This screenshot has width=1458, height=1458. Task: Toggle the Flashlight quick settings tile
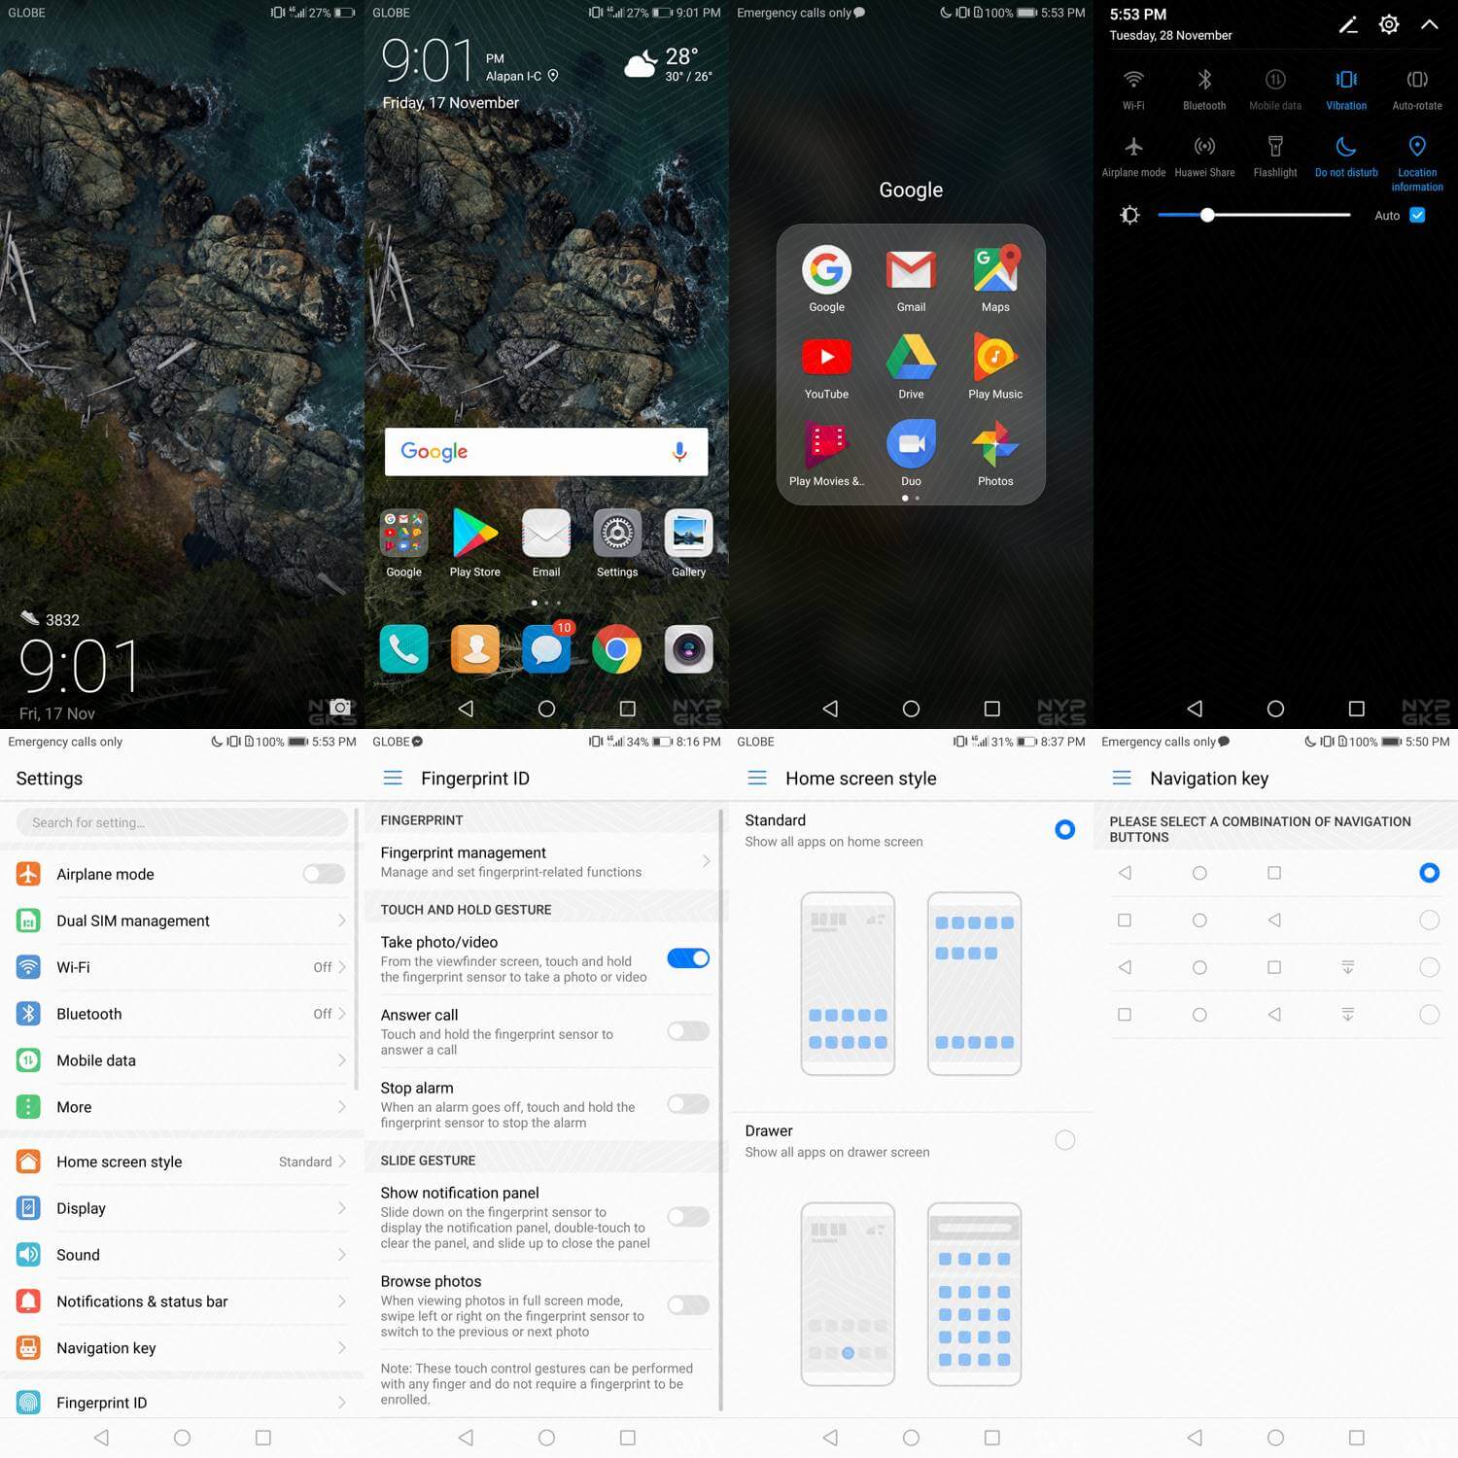coord(1275,156)
